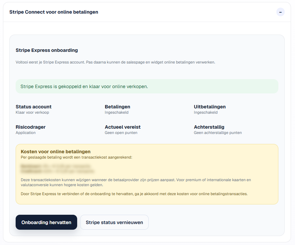
Task: Select the Stripe Connect voor online betalingen heading
Action: tap(54, 12)
